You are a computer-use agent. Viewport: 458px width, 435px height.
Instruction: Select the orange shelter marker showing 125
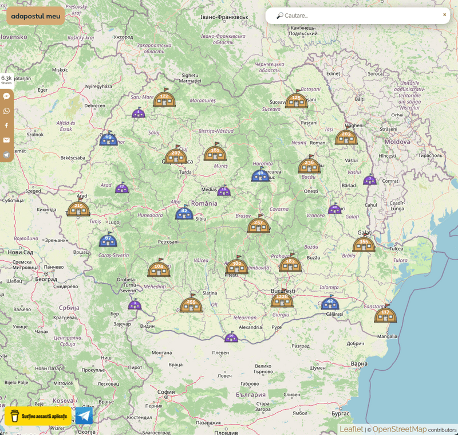coord(297,99)
